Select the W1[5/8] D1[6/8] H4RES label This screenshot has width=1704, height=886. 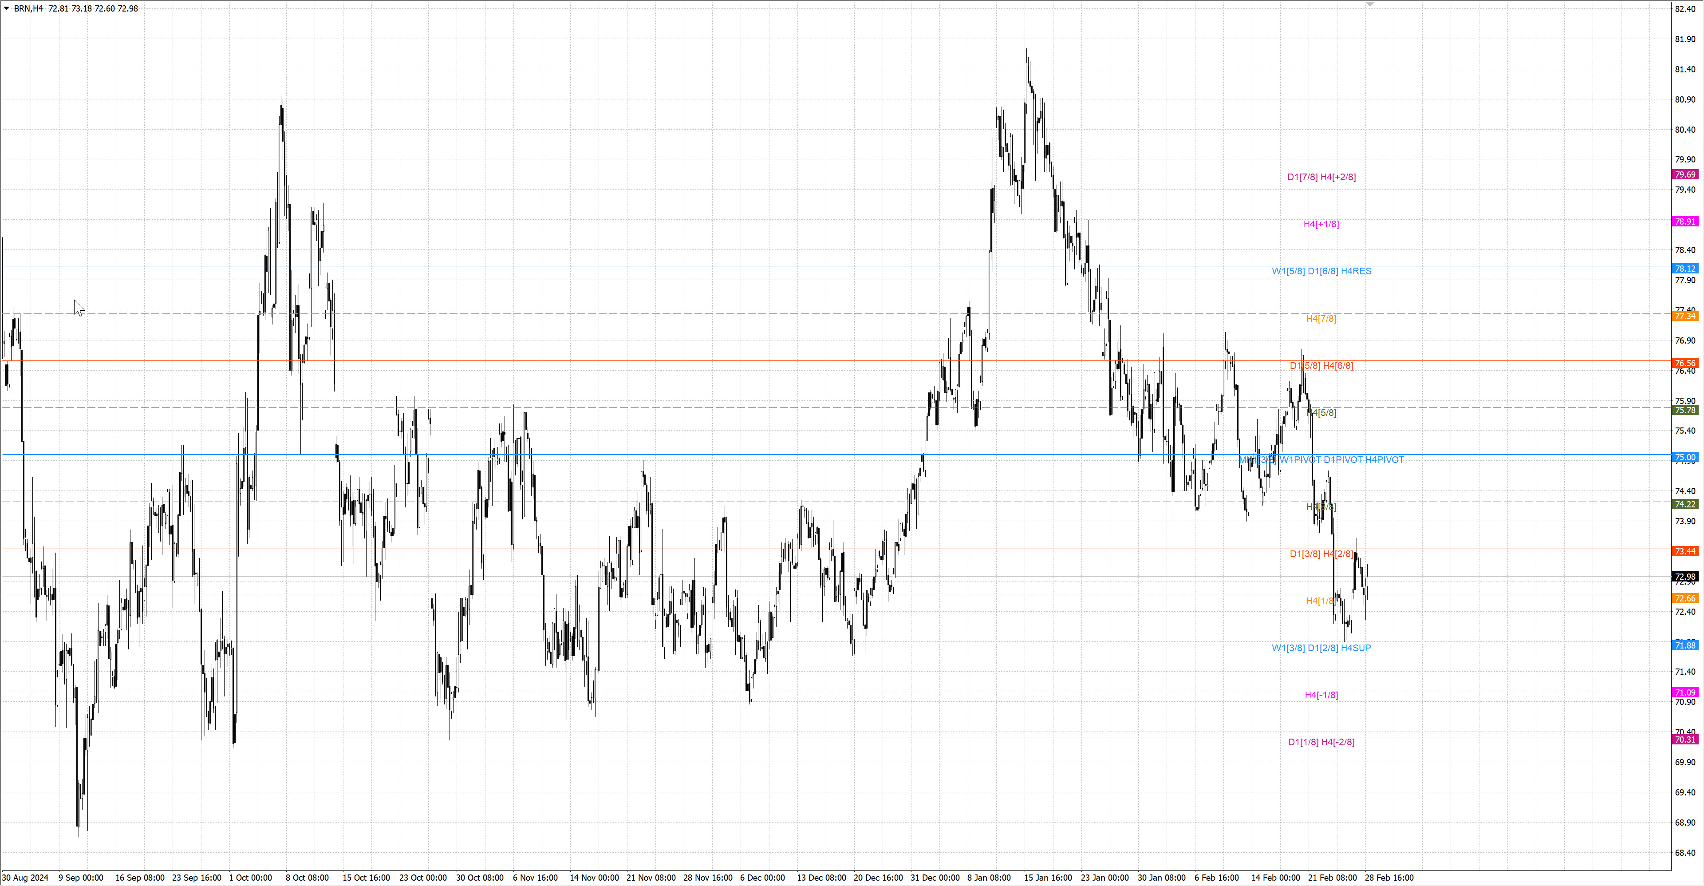[x=1321, y=271]
